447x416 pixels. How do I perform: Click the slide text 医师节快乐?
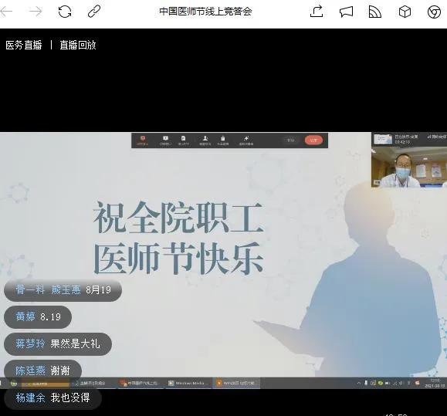[x=178, y=259]
